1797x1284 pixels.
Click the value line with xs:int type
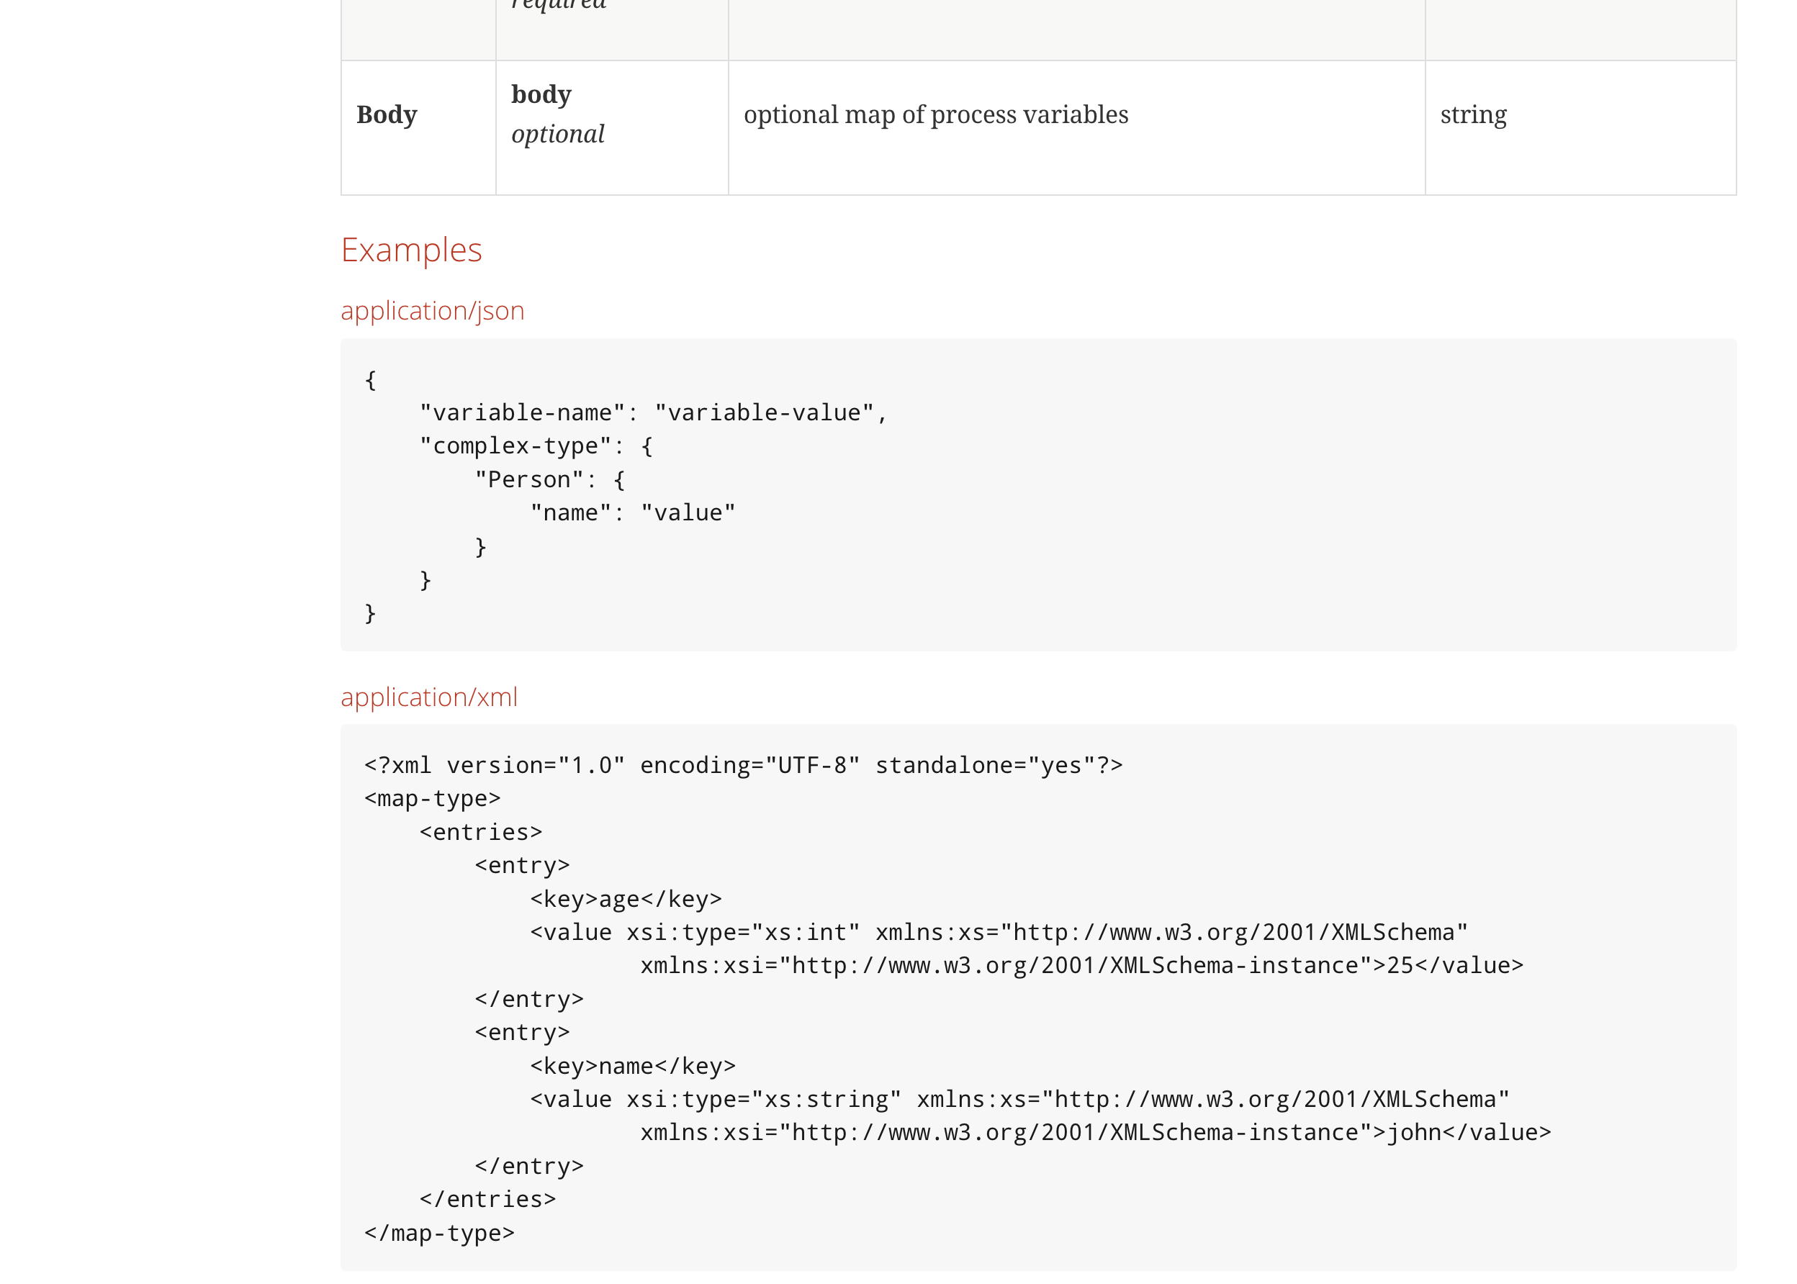point(998,932)
